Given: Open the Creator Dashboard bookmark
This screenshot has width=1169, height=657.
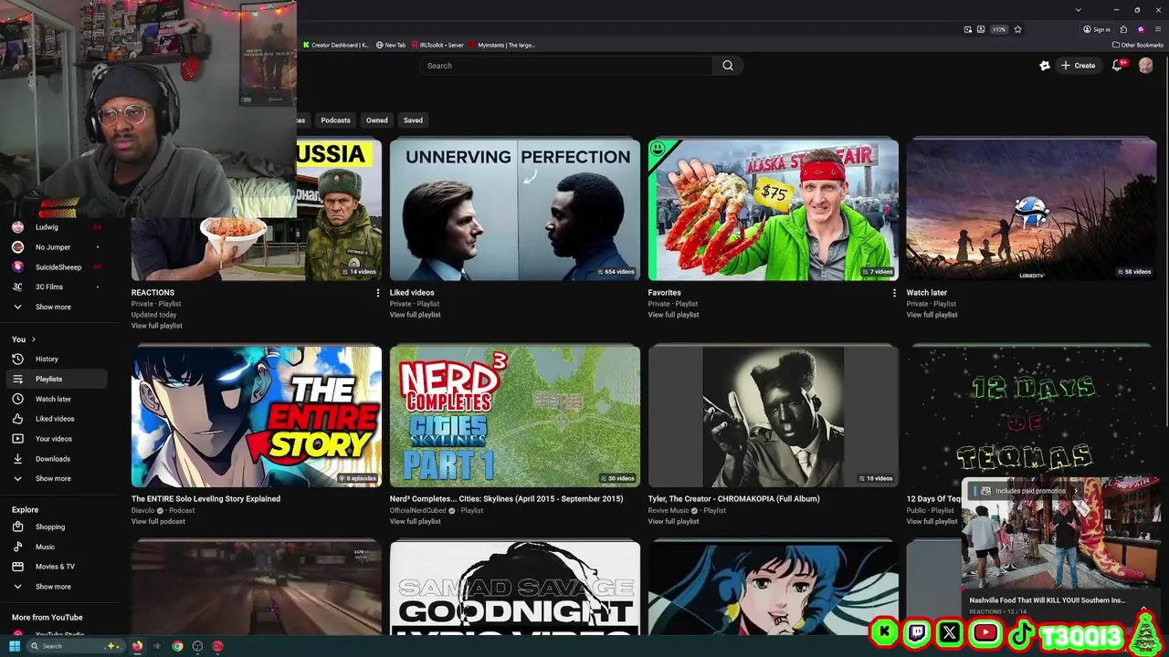Looking at the screenshot, I should (336, 45).
